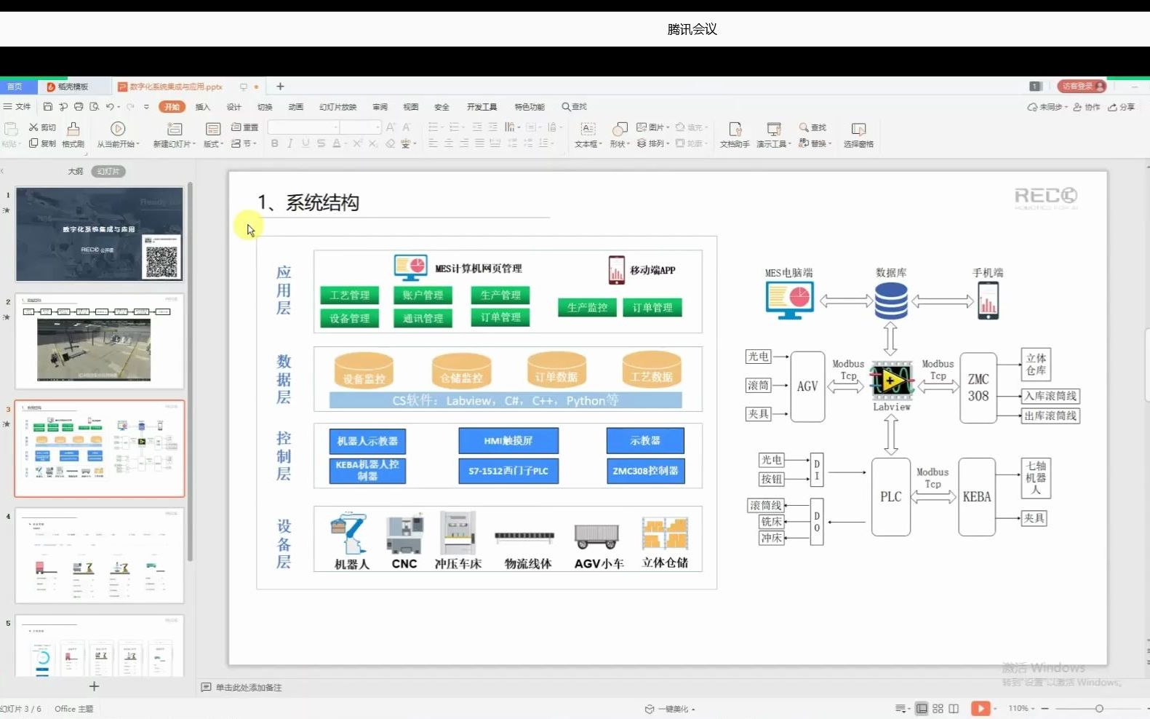1150x719 pixels.
Task: Click the Cut (剪切) scissors icon
Action: pos(33,127)
